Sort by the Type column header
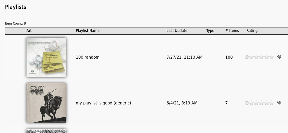The width and height of the screenshot is (288, 133). (x=210, y=31)
